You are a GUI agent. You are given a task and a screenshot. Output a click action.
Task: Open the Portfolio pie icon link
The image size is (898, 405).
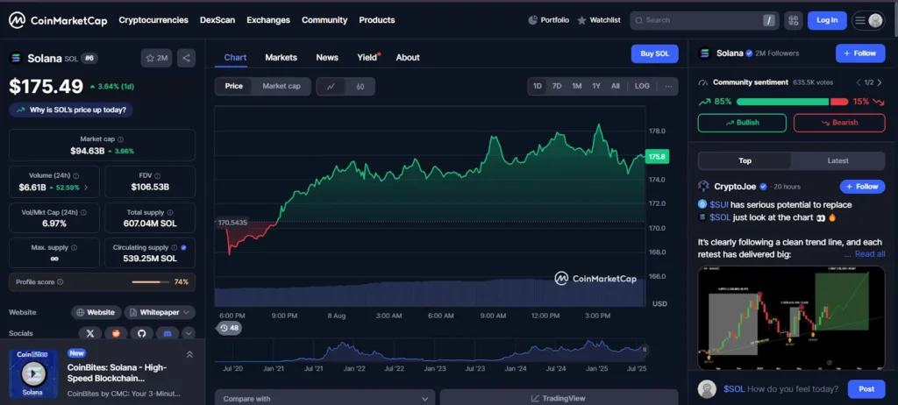click(x=548, y=20)
